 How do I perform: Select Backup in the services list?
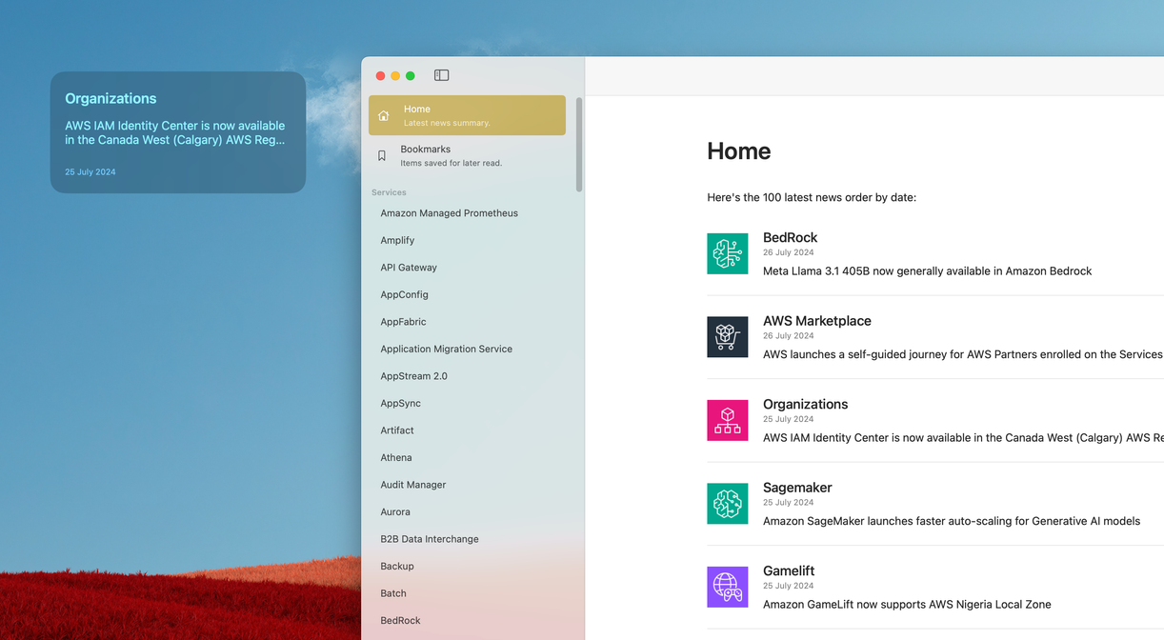pyautogui.click(x=397, y=567)
